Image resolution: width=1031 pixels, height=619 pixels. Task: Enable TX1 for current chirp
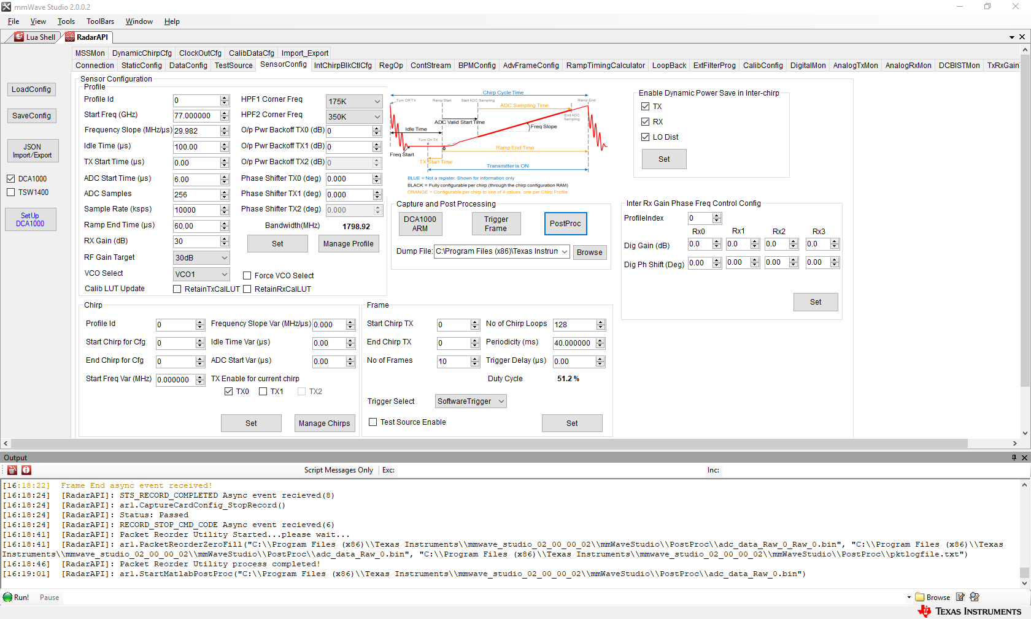[263, 392]
